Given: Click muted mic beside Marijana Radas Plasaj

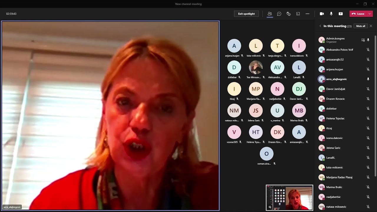Looking at the screenshot, I should (x=368, y=177).
